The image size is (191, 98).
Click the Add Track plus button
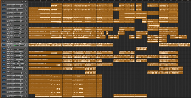(3, 2)
